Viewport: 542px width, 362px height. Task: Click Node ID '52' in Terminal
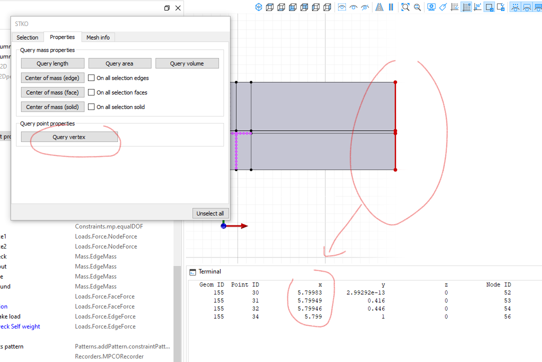click(507, 292)
